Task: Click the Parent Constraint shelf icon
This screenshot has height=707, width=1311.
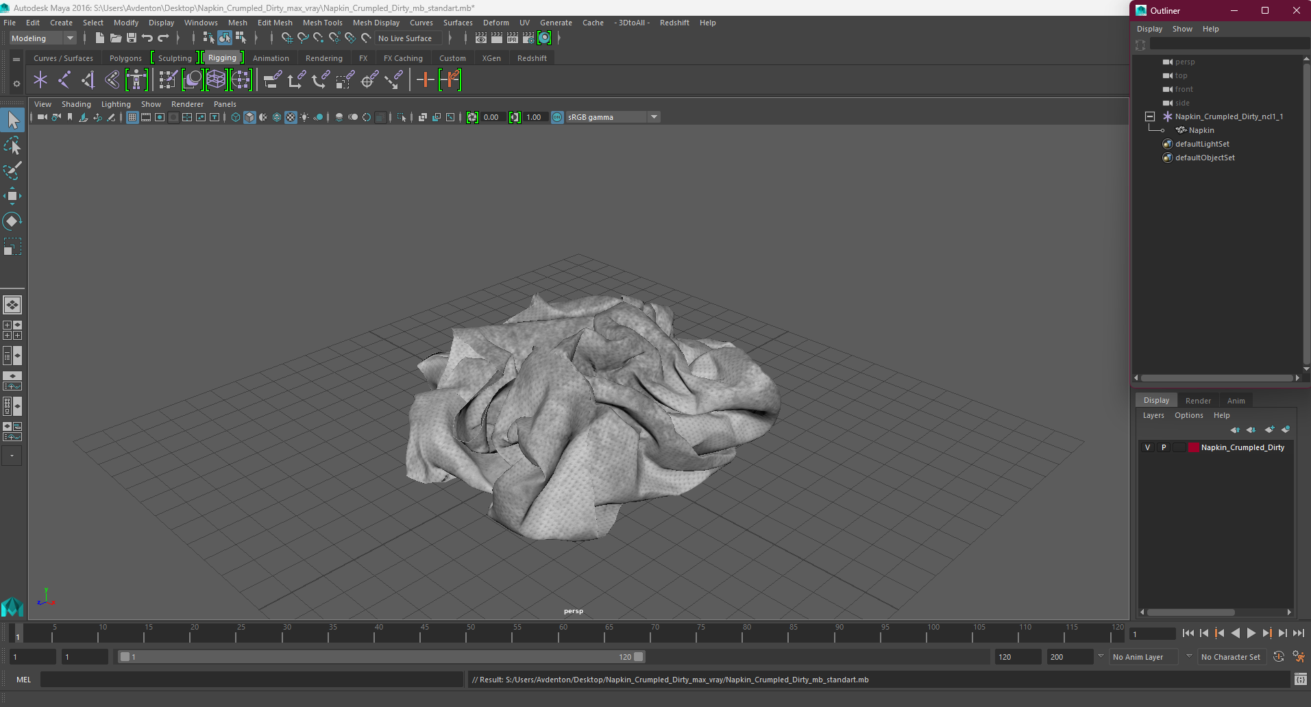Action: [273, 80]
